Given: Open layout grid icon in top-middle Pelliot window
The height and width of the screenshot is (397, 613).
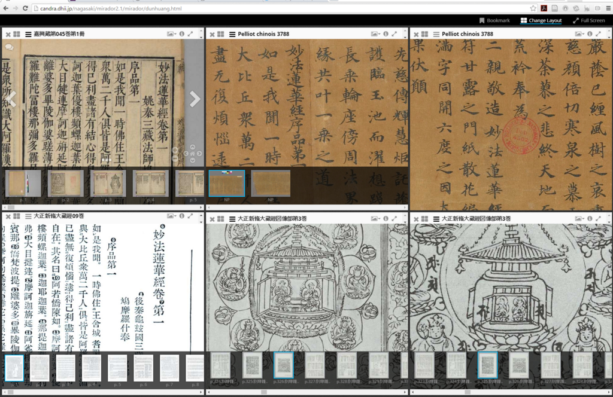Looking at the screenshot, I should (221, 34).
